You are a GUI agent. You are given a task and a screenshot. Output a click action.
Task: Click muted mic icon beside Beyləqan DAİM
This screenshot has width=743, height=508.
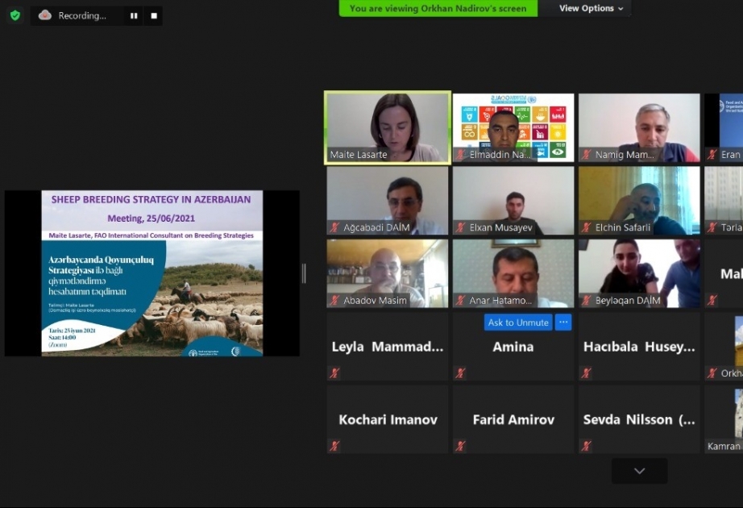pos(586,300)
